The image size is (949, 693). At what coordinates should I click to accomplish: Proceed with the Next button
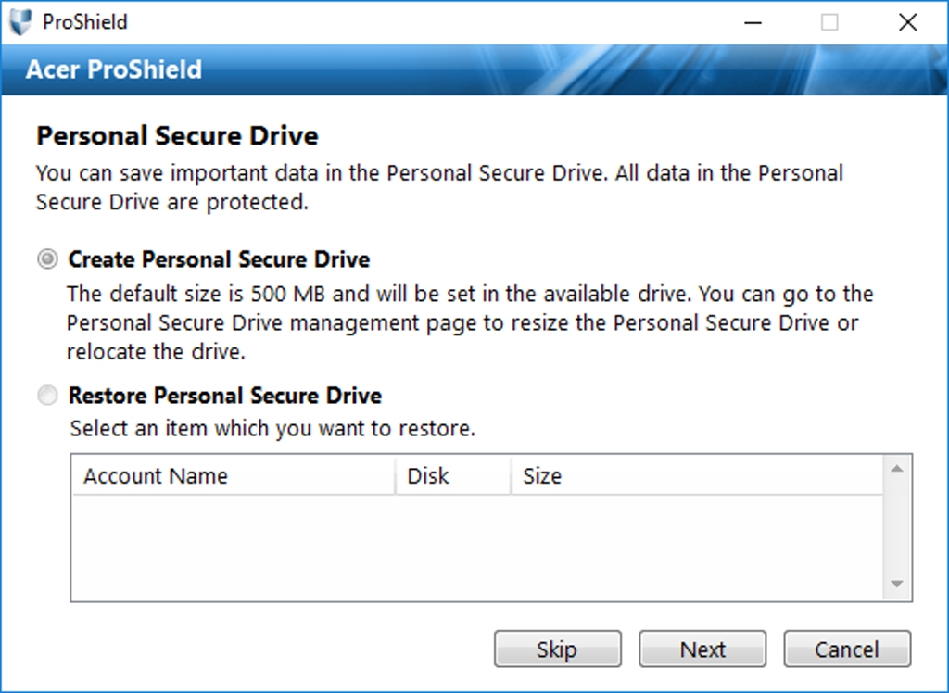(x=702, y=649)
